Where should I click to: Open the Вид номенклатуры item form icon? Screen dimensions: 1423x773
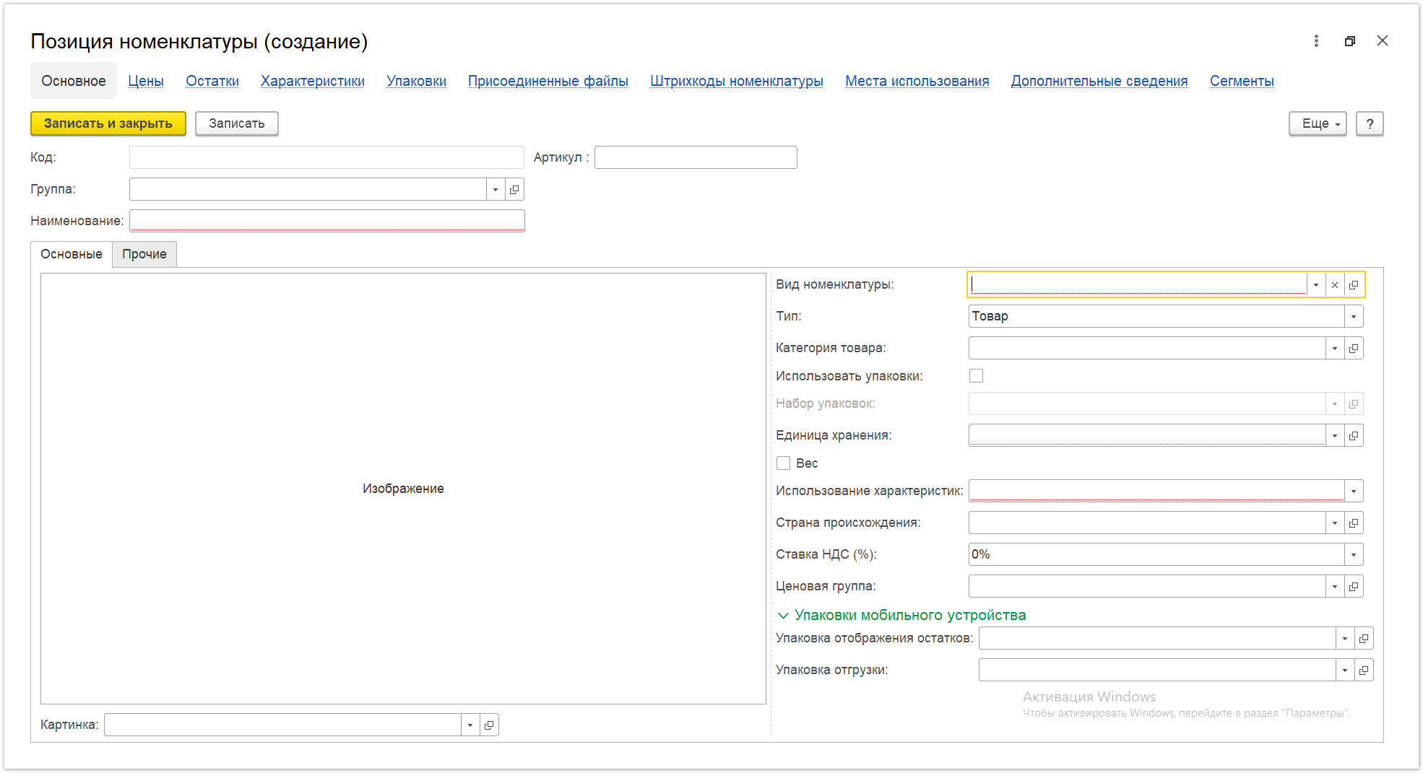tap(1354, 285)
